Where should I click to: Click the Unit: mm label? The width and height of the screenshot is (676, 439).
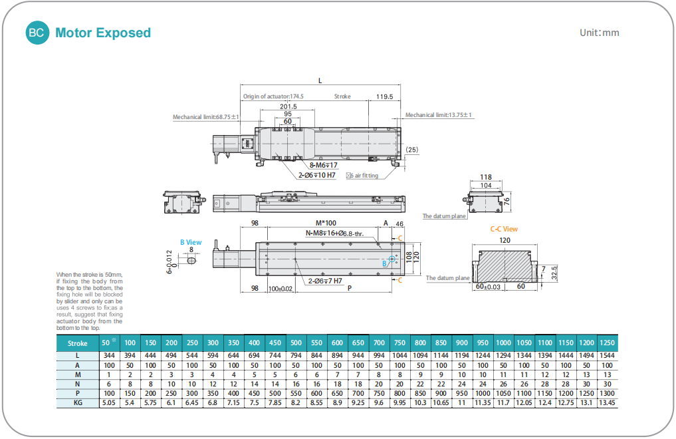click(x=599, y=33)
